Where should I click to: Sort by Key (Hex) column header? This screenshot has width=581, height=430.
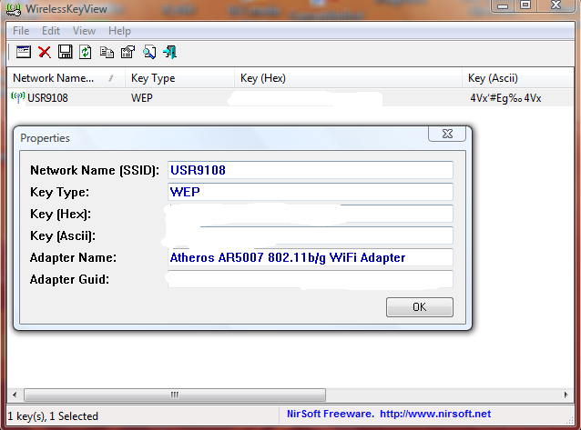pos(348,78)
